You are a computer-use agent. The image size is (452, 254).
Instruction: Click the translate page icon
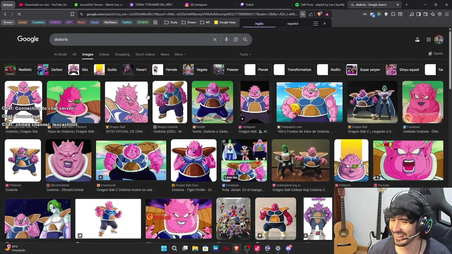point(303,14)
